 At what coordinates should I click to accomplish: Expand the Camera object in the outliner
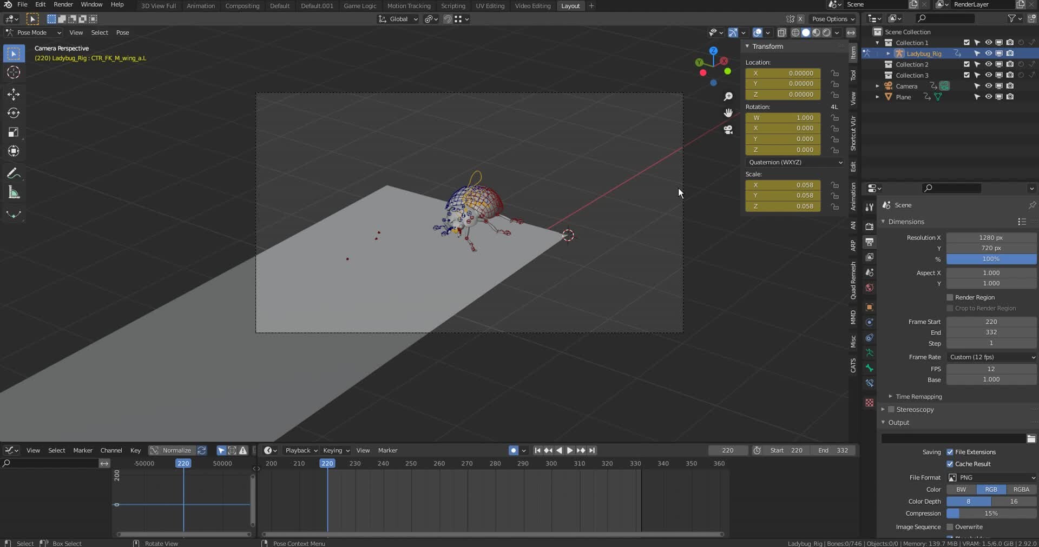(x=878, y=85)
